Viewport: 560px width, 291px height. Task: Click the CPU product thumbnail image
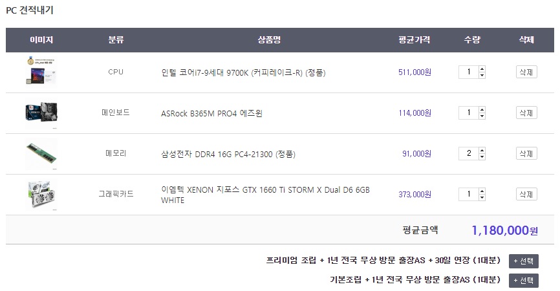click(41, 72)
